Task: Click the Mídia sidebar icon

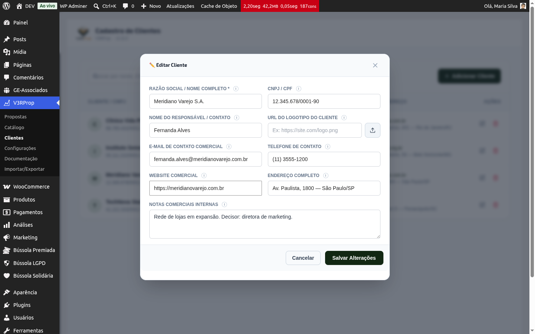Action: pyautogui.click(x=7, y=52)
